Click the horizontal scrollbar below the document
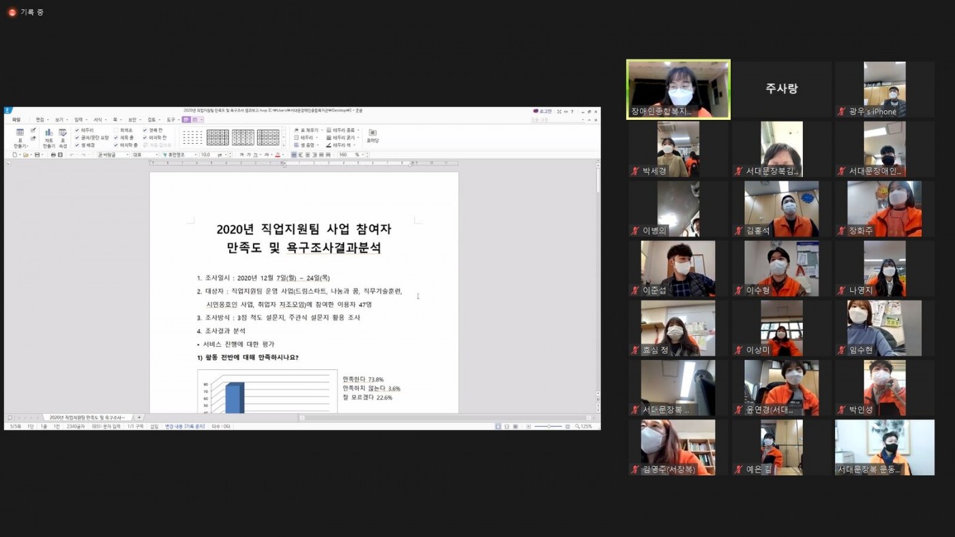 pos(446,417)
